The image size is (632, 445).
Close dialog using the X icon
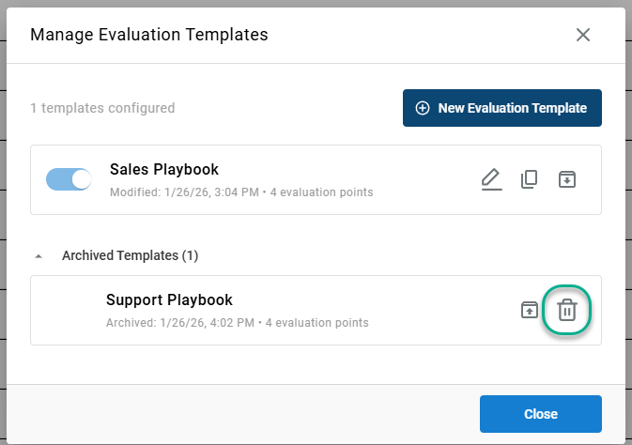point(583,35)
